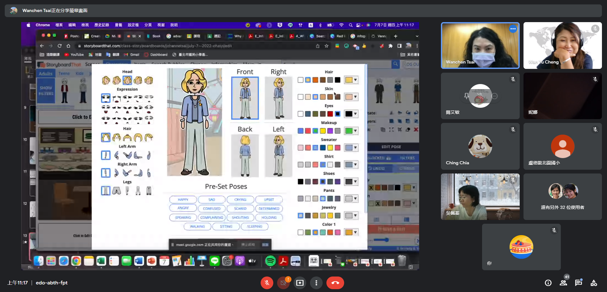Screen dimensions: 607x292
Task: Pin the 簡文敏 participant tile
Action: pyautogui.click(x=466, y=96)
